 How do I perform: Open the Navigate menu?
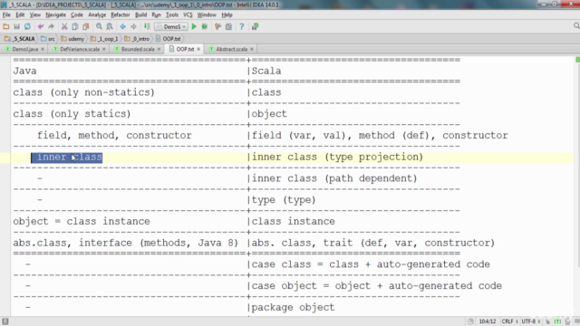click(55, 14)
